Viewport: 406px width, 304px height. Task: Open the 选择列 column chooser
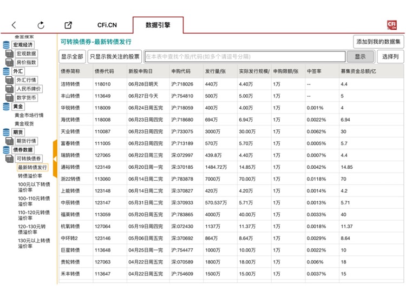[390, 57]
